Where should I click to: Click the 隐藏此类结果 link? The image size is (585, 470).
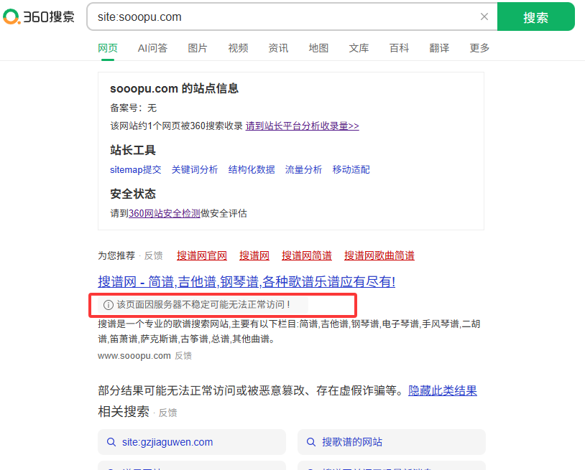pyautogui.click(x=443, y=390)
